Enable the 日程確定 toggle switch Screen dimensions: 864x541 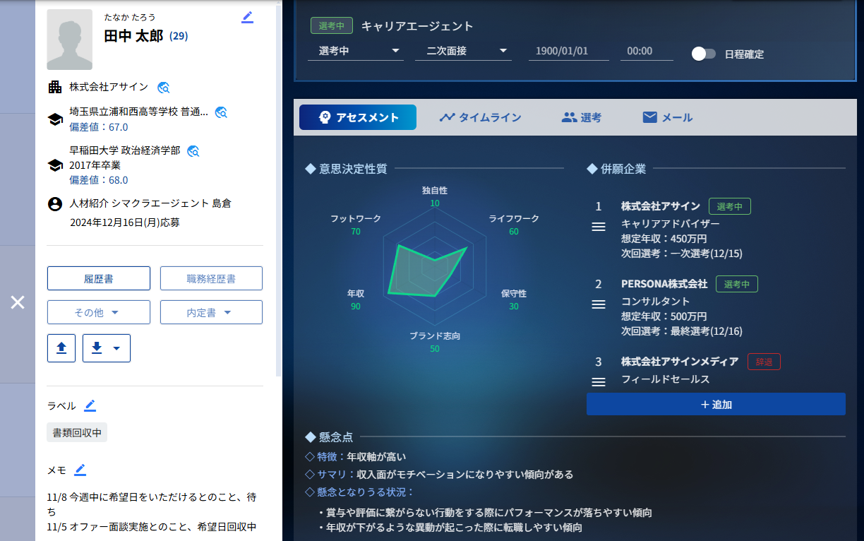(704, 54)
